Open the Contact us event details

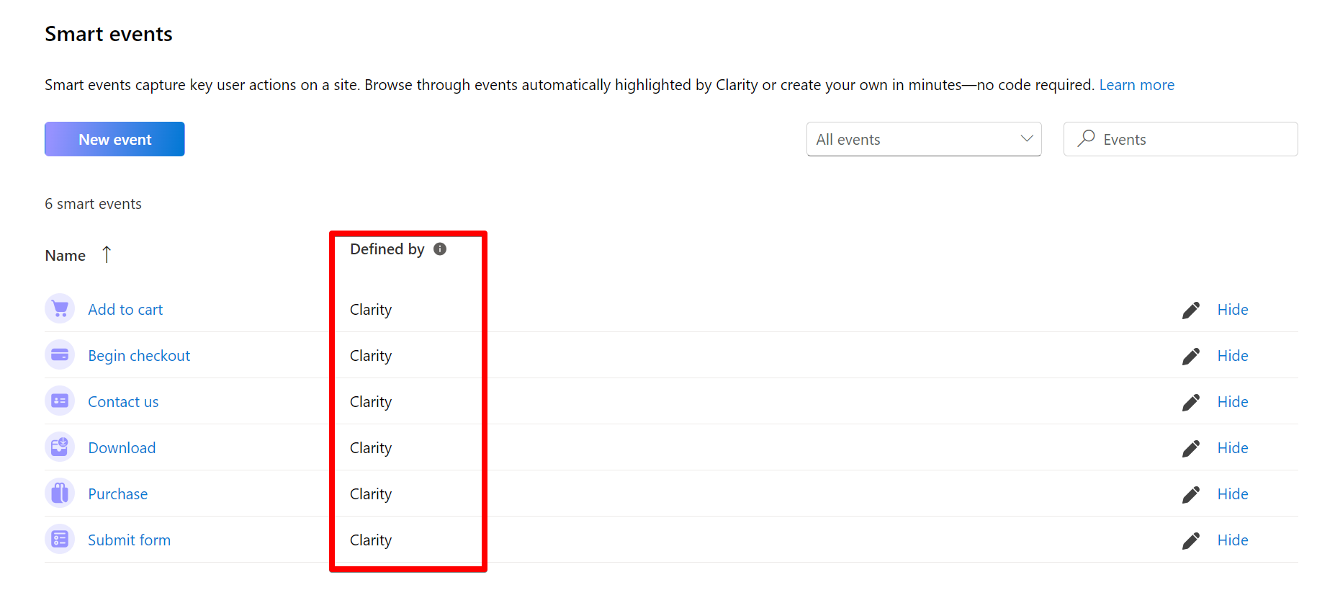[x=123, y=401]
